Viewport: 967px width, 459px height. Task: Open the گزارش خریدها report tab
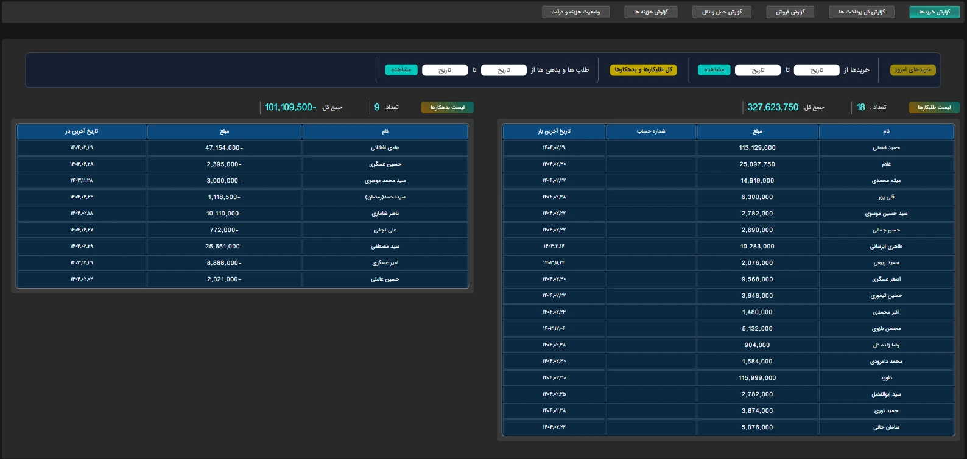(934, 12)
